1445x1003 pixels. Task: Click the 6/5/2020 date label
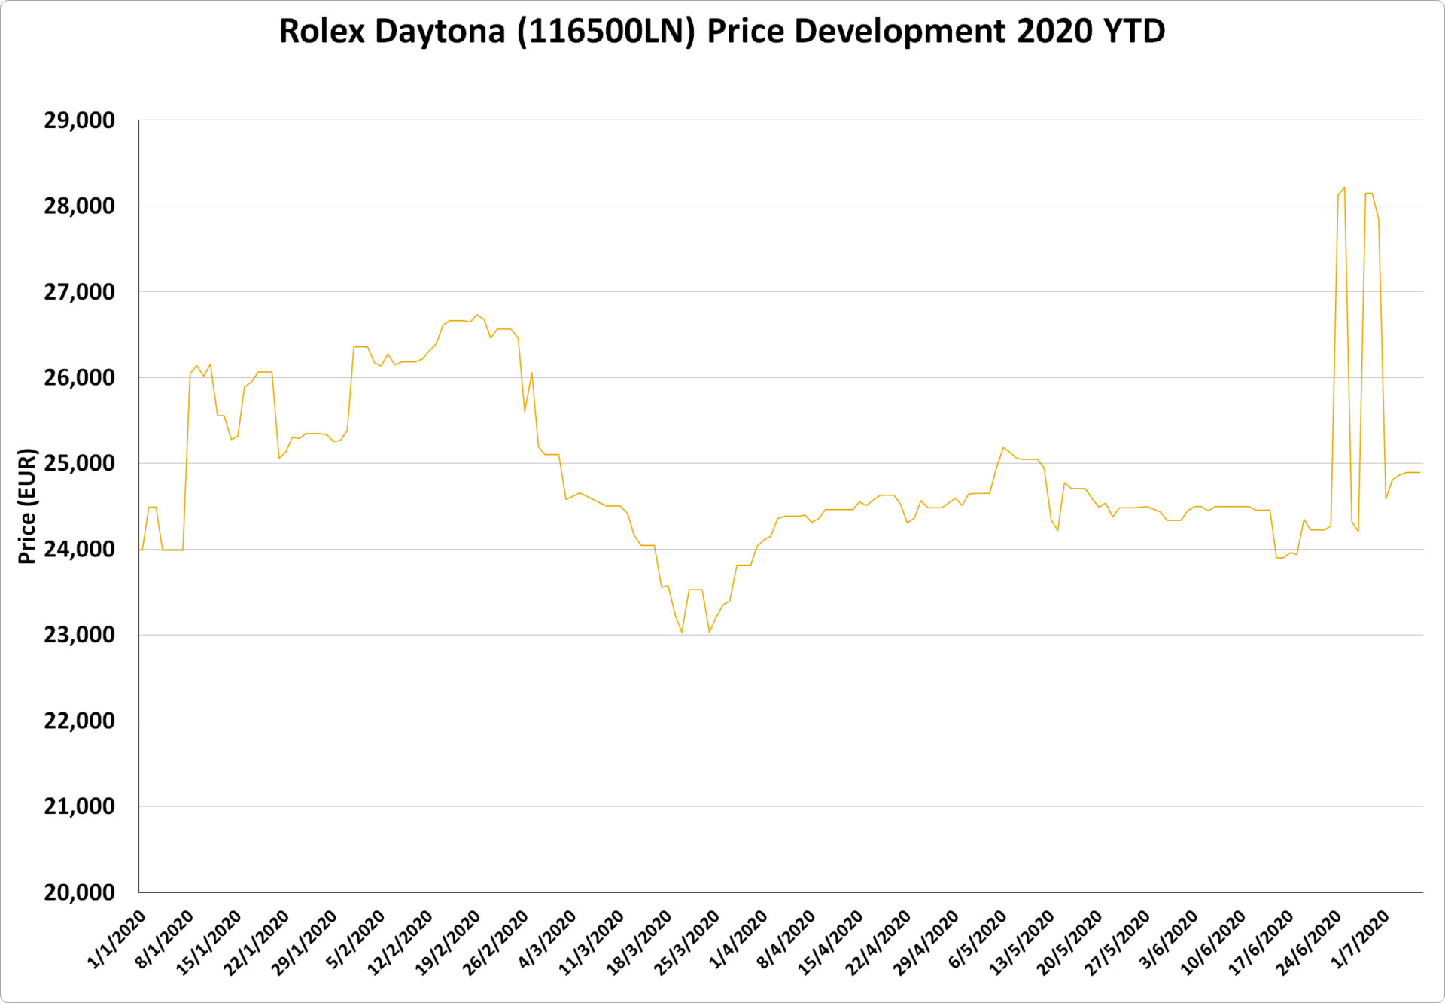pos(978,939)
